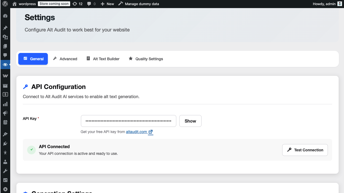The image size is (344, 193).
Task: Open updates indicator showing 12
Action: [77, 4]
